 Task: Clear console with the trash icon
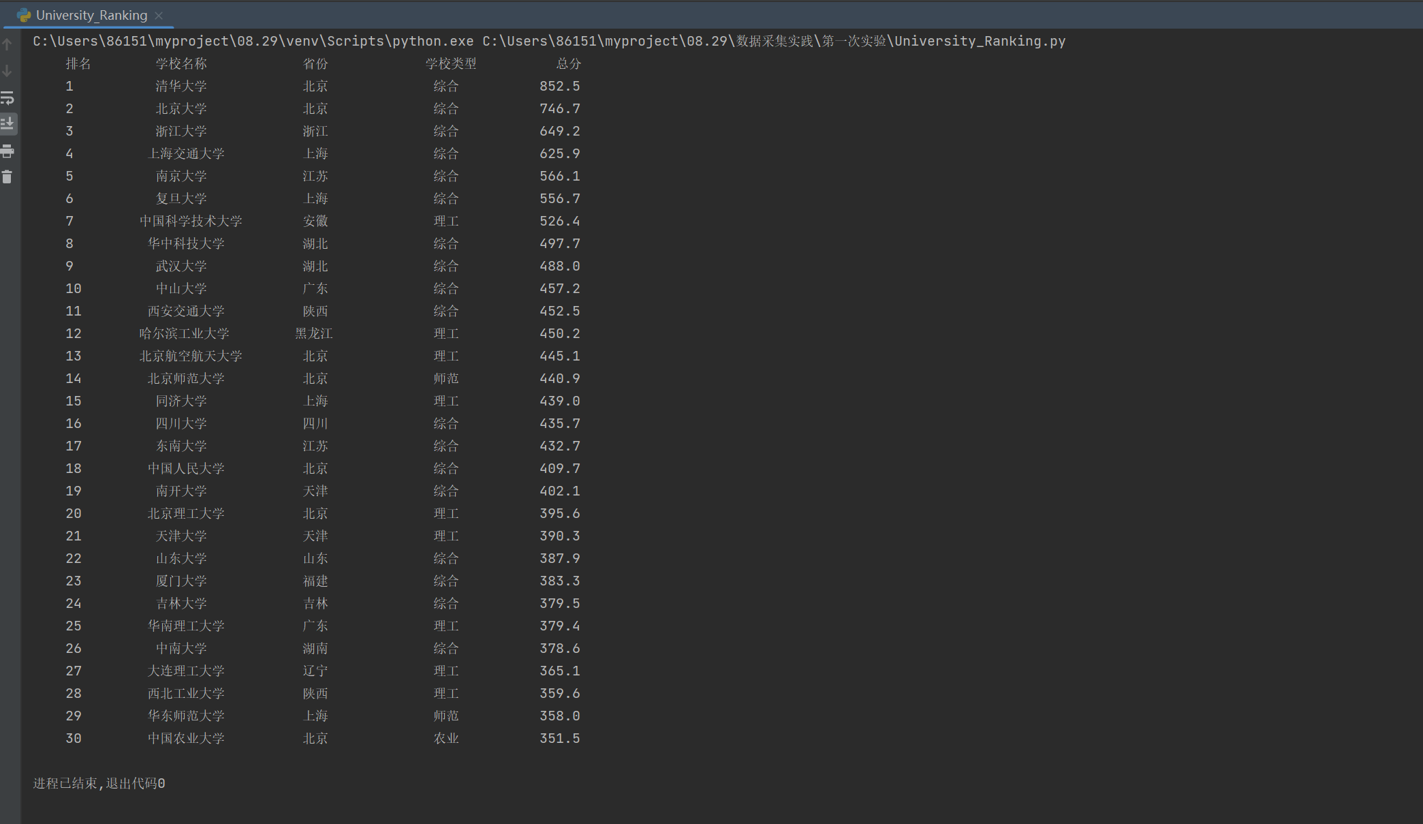[7, 177]
